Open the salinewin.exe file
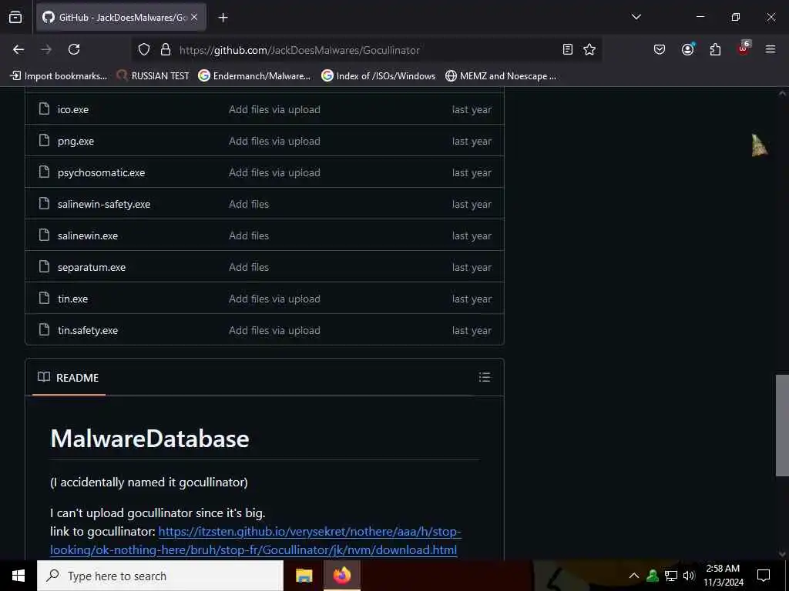 pos(88,235)
